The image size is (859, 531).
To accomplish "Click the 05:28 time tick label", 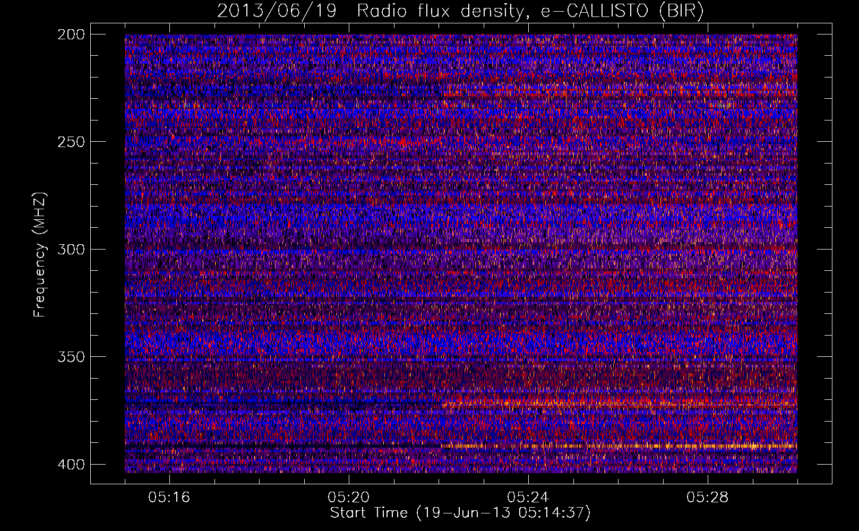I will coord(708,498).
